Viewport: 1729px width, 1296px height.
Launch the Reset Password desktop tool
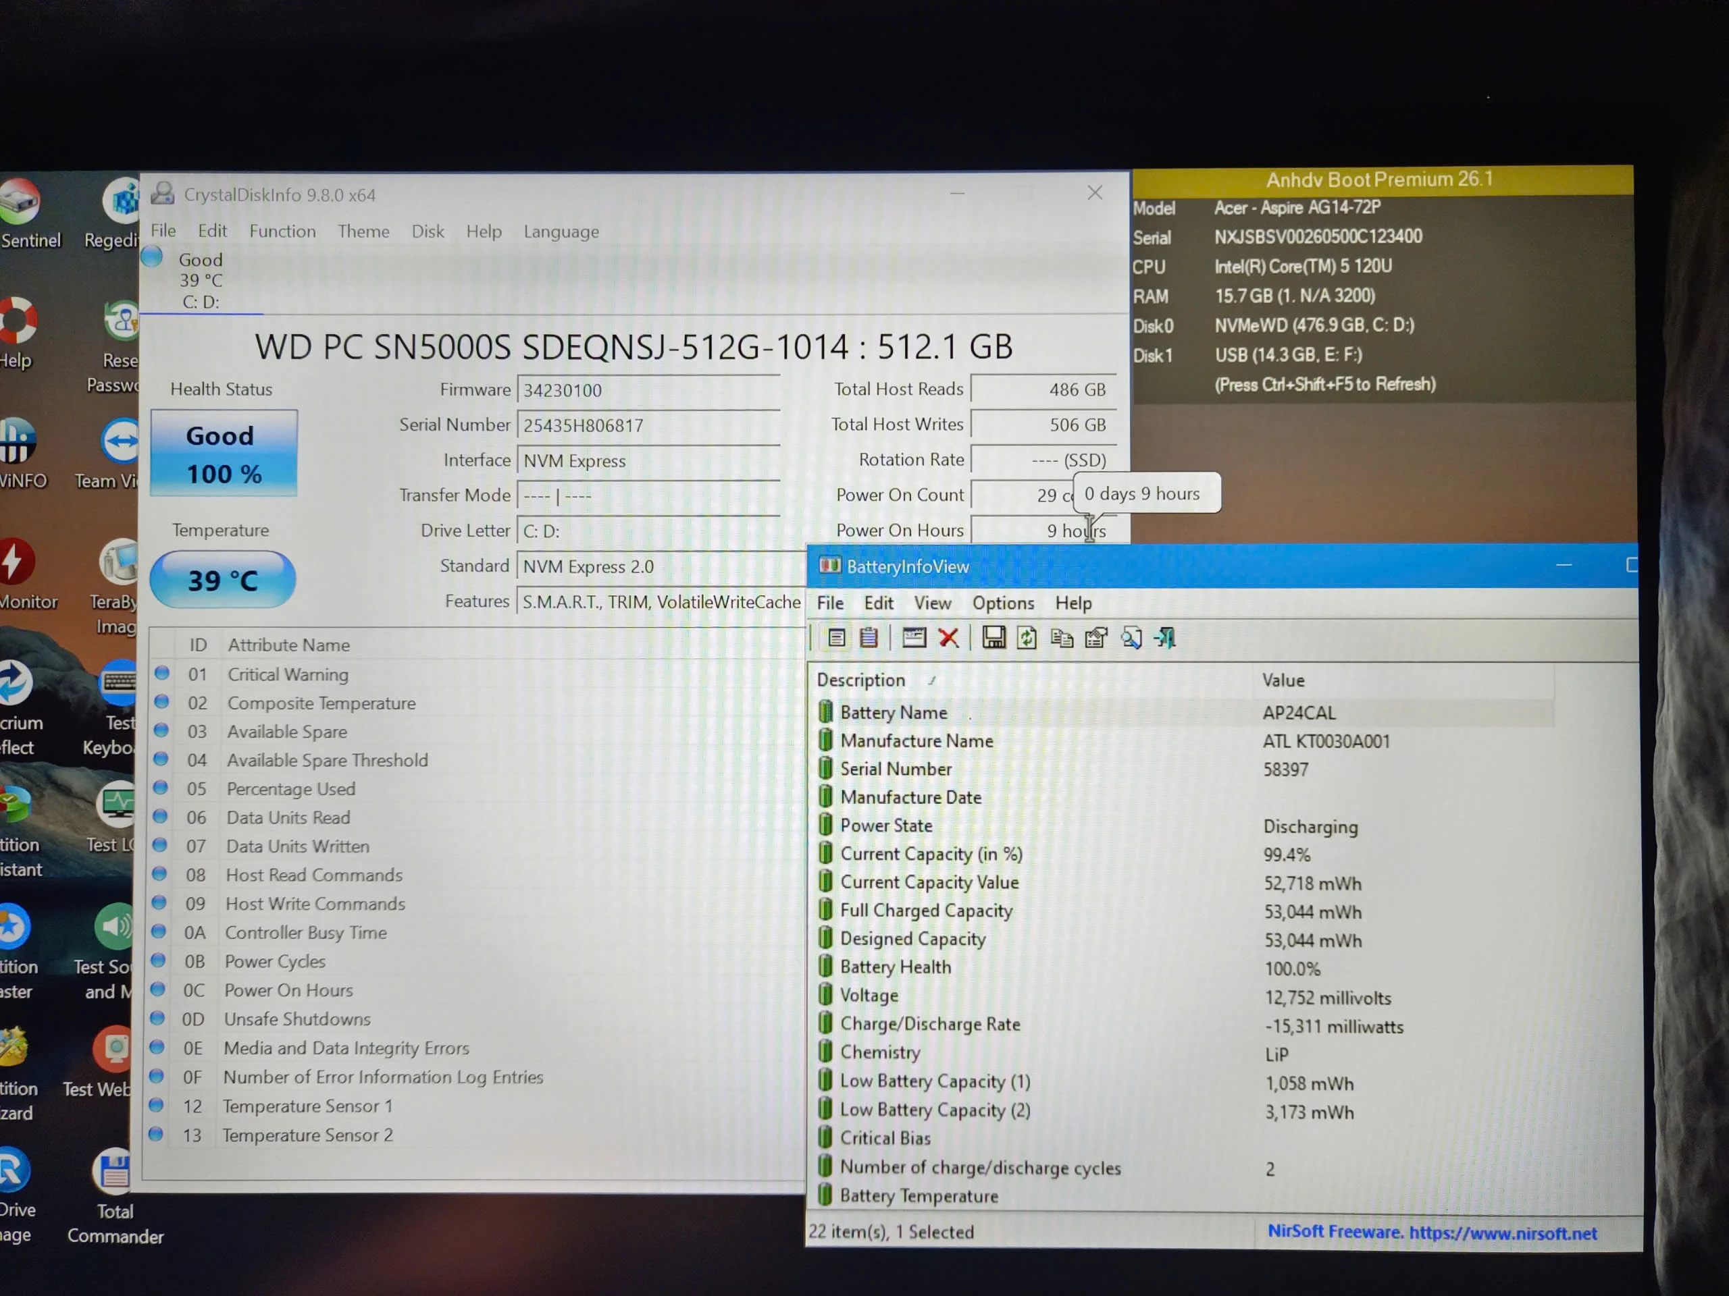point(115,346)
